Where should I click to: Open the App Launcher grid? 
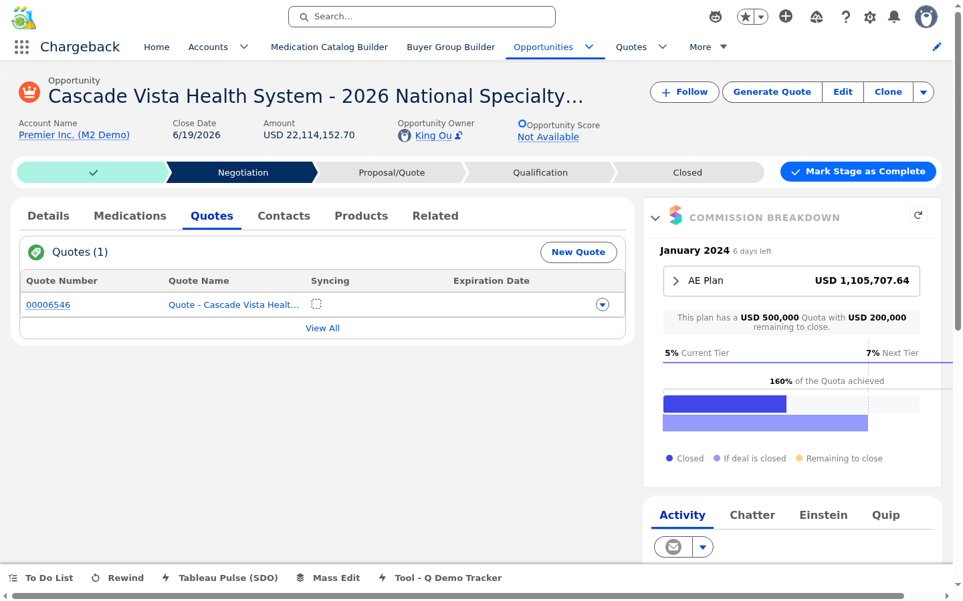[21, 47]
